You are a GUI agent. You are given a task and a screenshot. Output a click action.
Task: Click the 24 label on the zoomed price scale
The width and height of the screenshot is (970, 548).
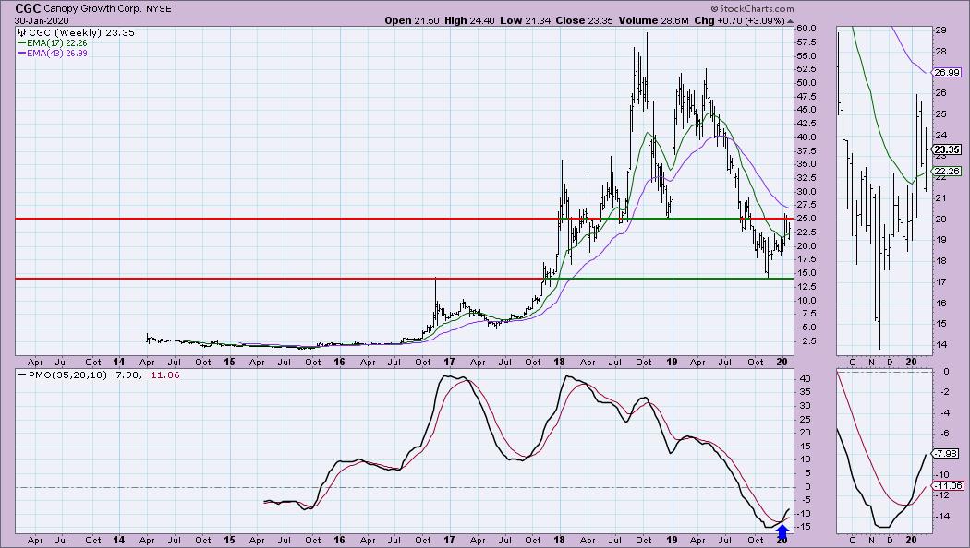pos(941,136)
